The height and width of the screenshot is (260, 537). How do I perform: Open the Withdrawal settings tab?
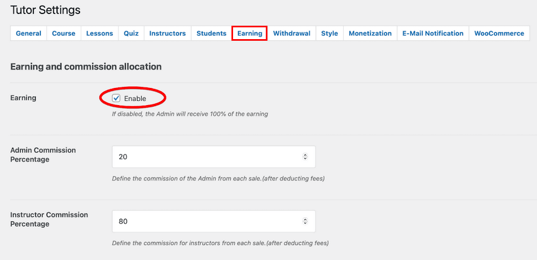click(x=292, y=33)
